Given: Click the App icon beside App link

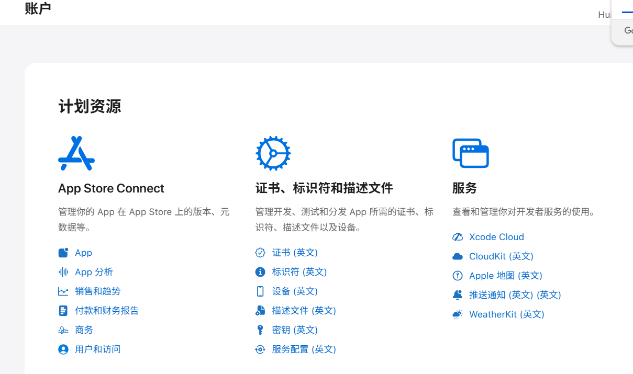Looking at the screenshot, I should click(x=63, y=253).
